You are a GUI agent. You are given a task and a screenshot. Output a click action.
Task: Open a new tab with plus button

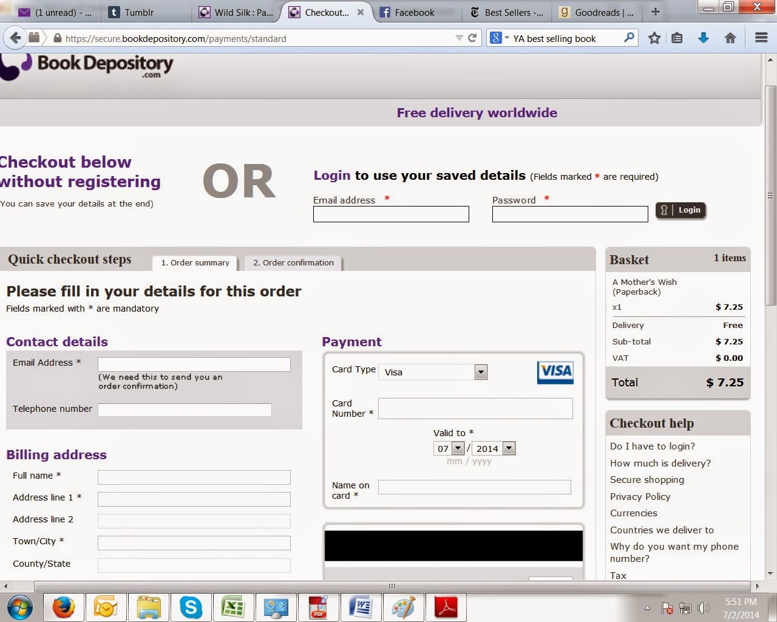pos(655,12)
